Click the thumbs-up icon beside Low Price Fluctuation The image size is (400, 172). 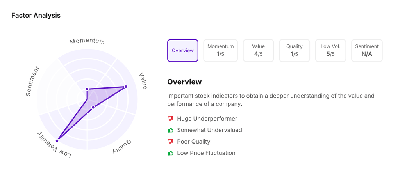170,153
